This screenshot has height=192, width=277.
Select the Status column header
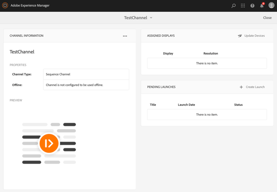click(238, 105)
